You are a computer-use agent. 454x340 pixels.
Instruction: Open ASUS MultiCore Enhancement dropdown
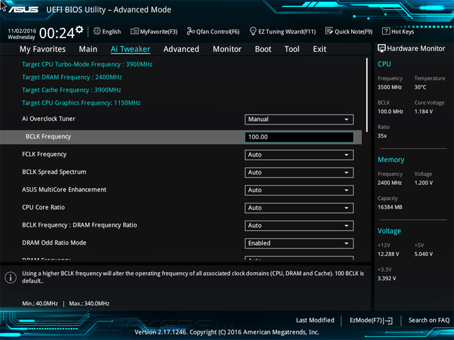299,190
